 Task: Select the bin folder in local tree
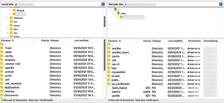coord(15,22)
